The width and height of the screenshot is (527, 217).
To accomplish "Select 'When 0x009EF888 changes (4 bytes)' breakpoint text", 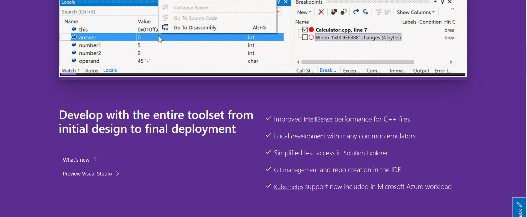I will tap(358, 37).
